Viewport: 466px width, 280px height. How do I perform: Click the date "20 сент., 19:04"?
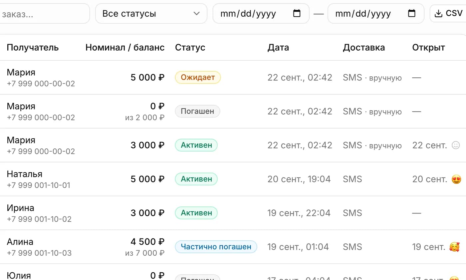[x=299, y=179]
